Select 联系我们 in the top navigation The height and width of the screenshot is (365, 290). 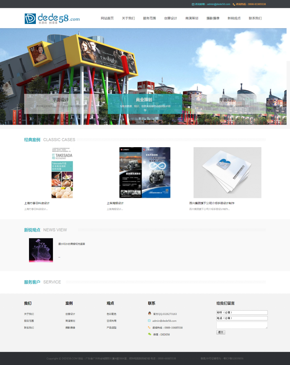click(x=255, y=18)
